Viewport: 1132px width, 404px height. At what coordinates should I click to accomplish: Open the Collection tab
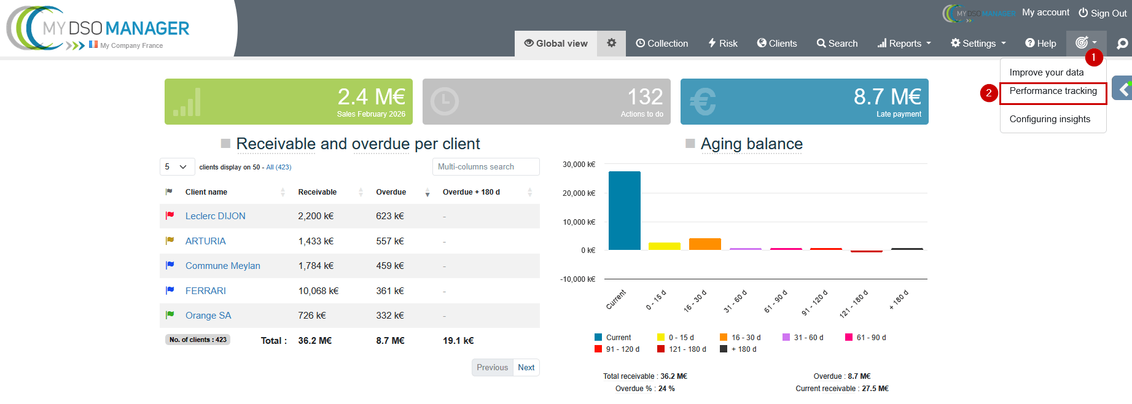pyautogui.click(x=662, y=44)
